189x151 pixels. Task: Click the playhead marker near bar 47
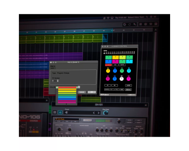[112, 31]
